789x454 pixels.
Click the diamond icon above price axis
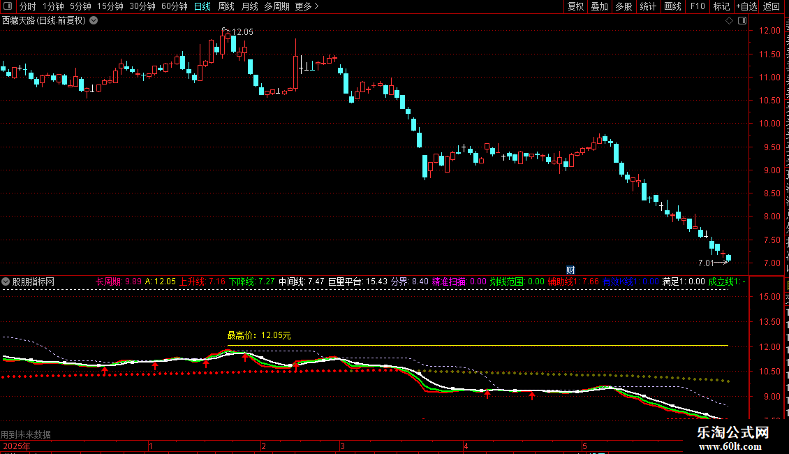click(729, 21)
